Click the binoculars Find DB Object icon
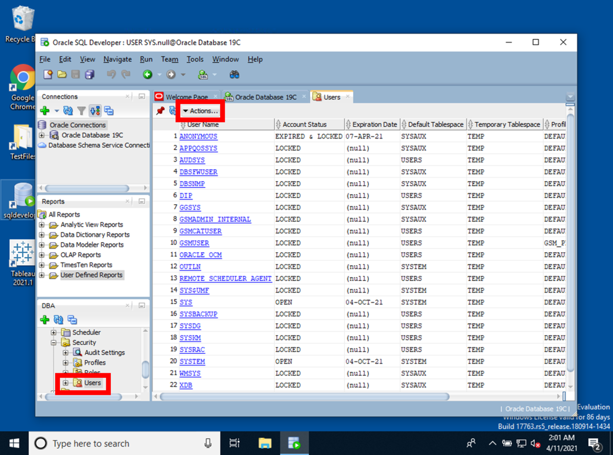The height and width of the screenshot is (455, 613). 234,75
